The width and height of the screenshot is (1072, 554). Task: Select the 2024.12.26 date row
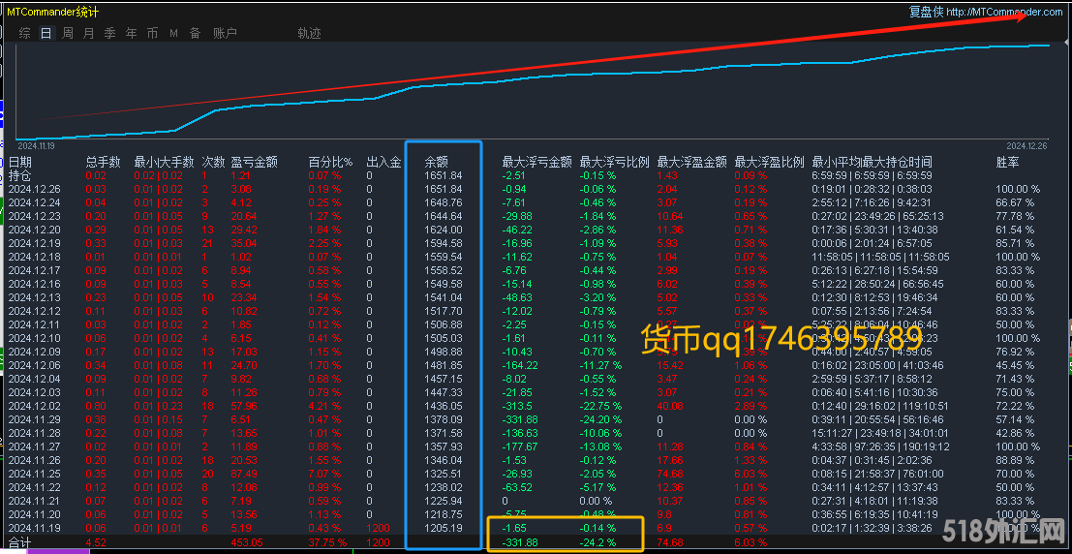(x=35, y=189)
